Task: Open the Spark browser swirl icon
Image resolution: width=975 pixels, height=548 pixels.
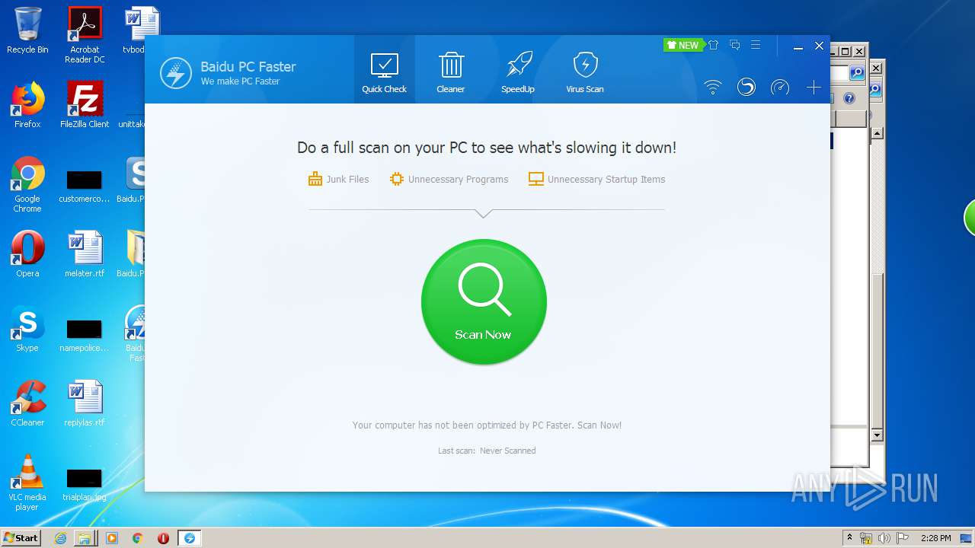Action: (746, 88)
